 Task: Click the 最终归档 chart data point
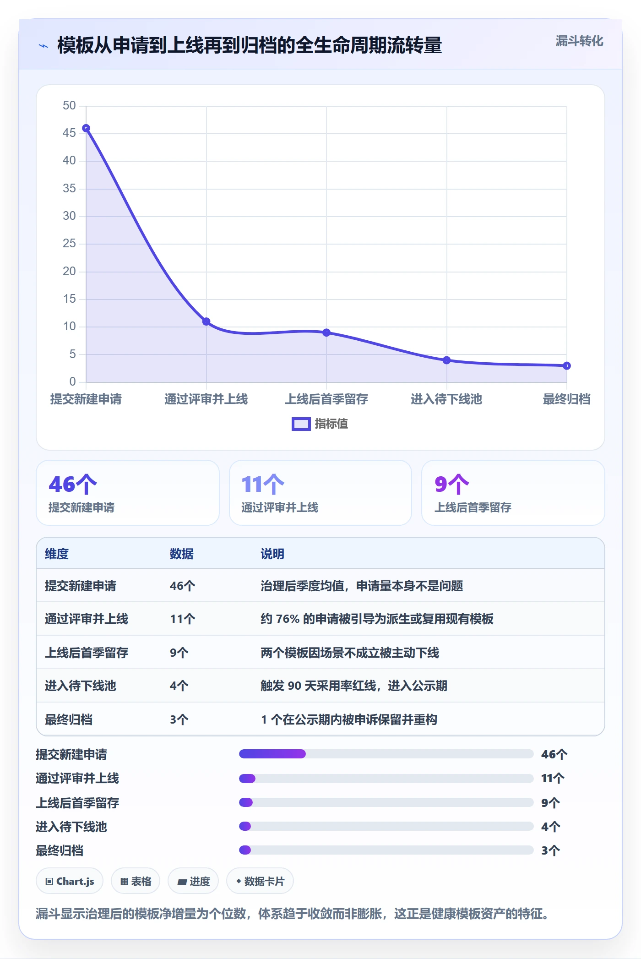coord(567,365)
